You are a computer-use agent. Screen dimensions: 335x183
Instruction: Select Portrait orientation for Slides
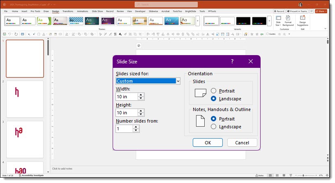click(213, 90)
